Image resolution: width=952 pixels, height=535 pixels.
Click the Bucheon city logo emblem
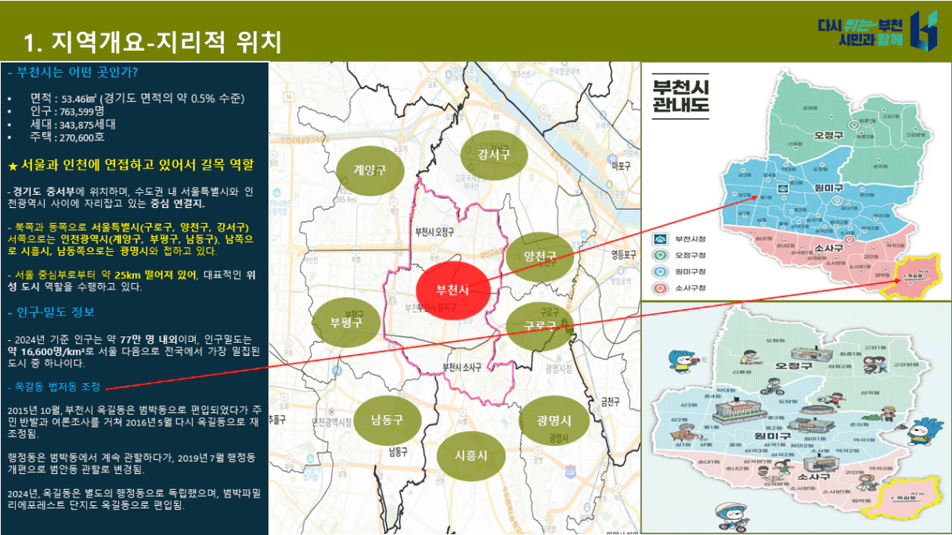pyautogui.click(x=924, y=30)
